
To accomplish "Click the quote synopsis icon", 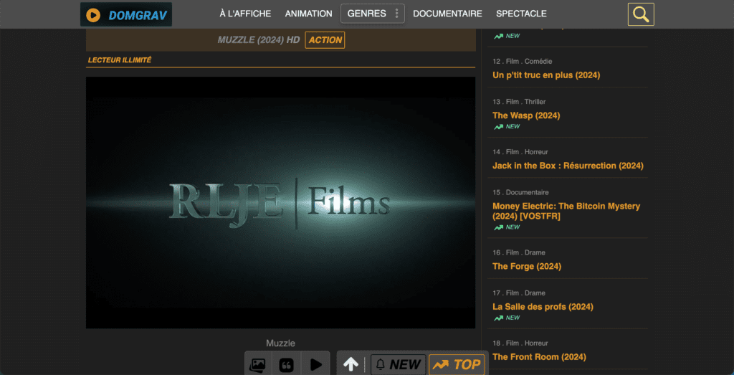I will [287, 365].
